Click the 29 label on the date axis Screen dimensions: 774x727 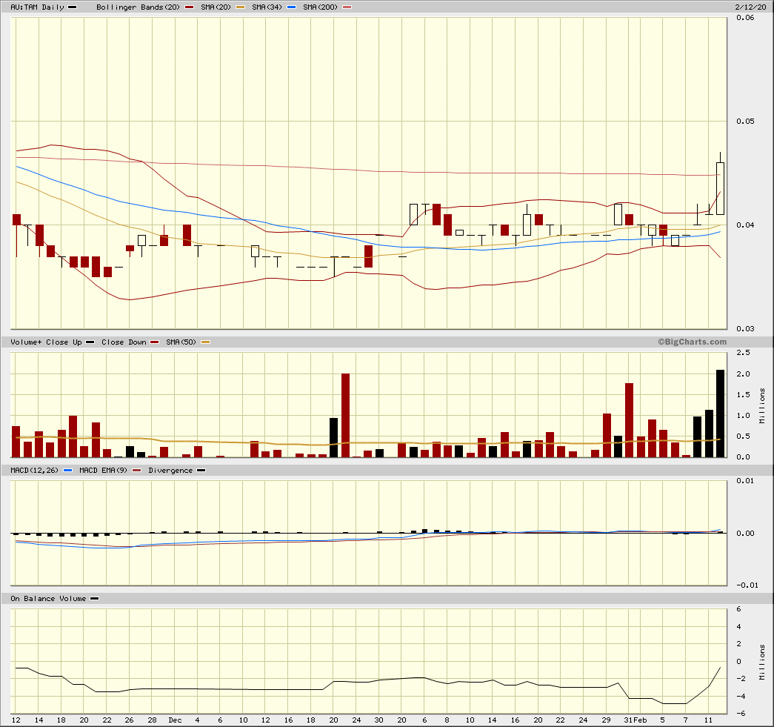coord(606,720)
